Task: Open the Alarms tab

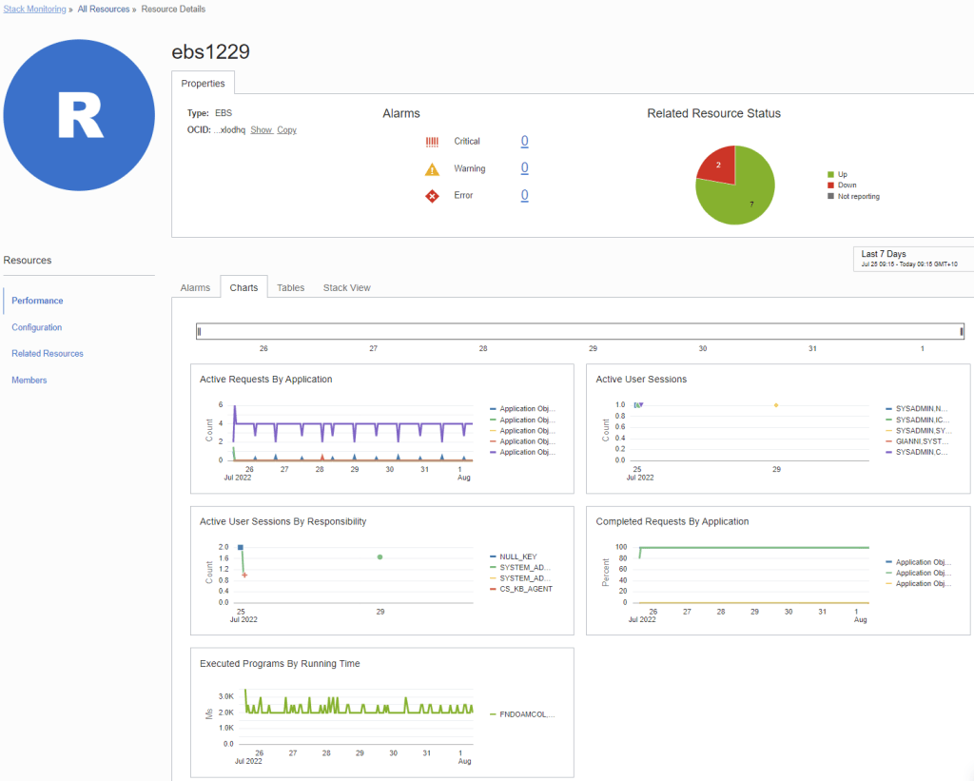Action: tap(195, 287)
